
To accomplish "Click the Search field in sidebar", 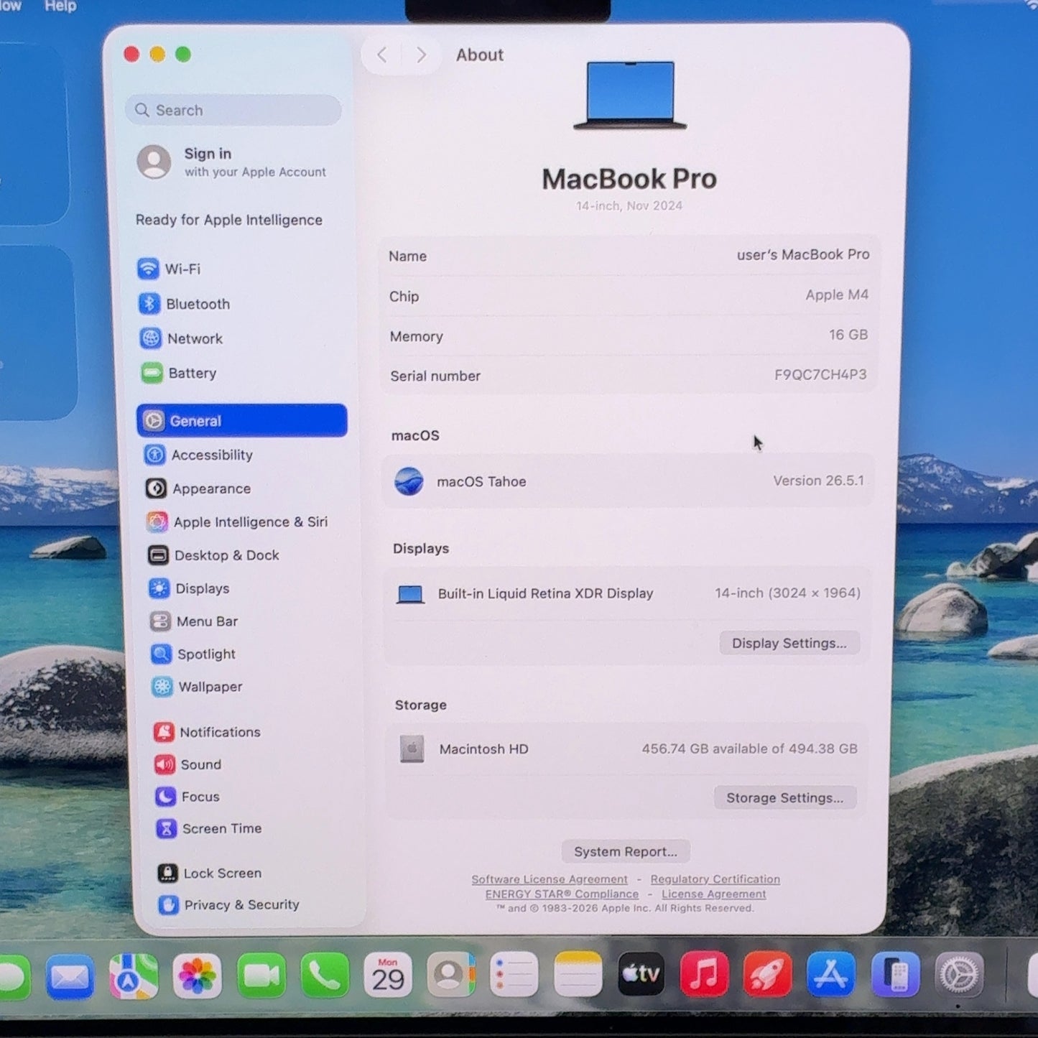I will (233, 110).
